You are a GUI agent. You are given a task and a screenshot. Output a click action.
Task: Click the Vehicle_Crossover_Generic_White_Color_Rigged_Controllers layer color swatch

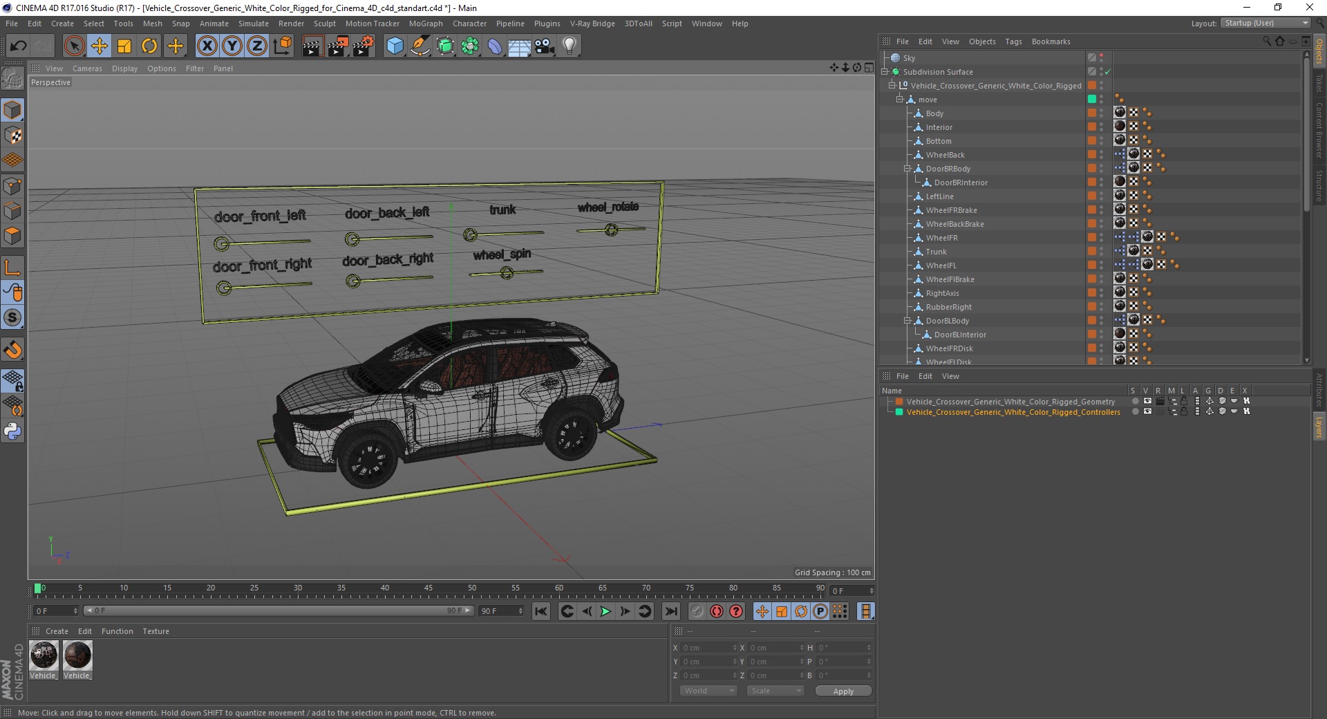point(899,412)
